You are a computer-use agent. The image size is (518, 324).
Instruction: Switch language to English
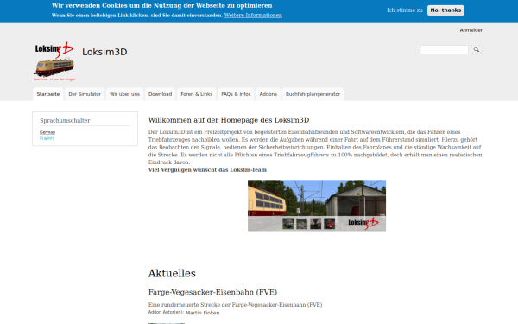[47, 137]
